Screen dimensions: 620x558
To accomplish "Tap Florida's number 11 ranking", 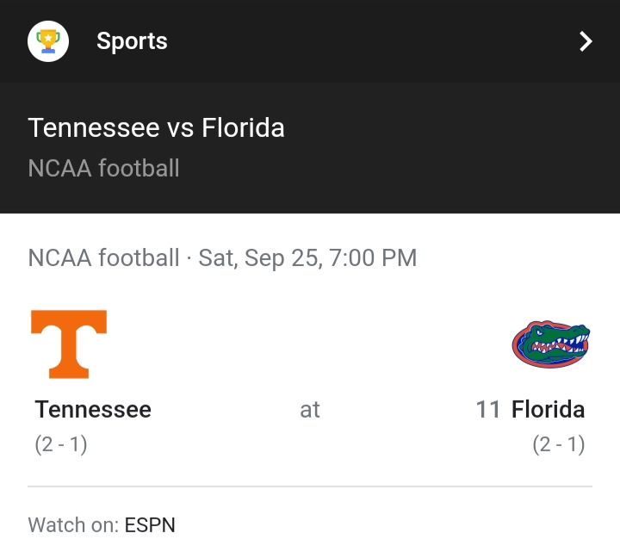I will coord(487,409).
